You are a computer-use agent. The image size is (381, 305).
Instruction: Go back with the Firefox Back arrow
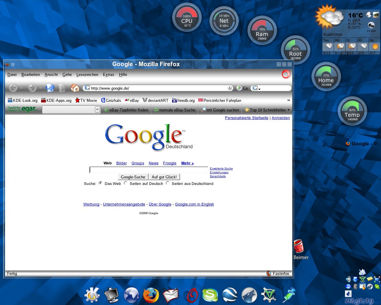[x=13, y=88]
